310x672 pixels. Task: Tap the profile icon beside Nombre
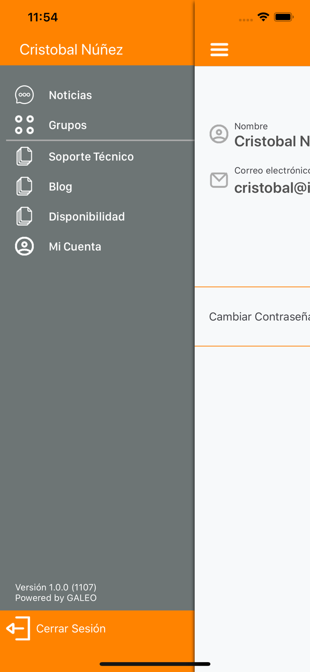pyautogui.click(x=219, y=134)
